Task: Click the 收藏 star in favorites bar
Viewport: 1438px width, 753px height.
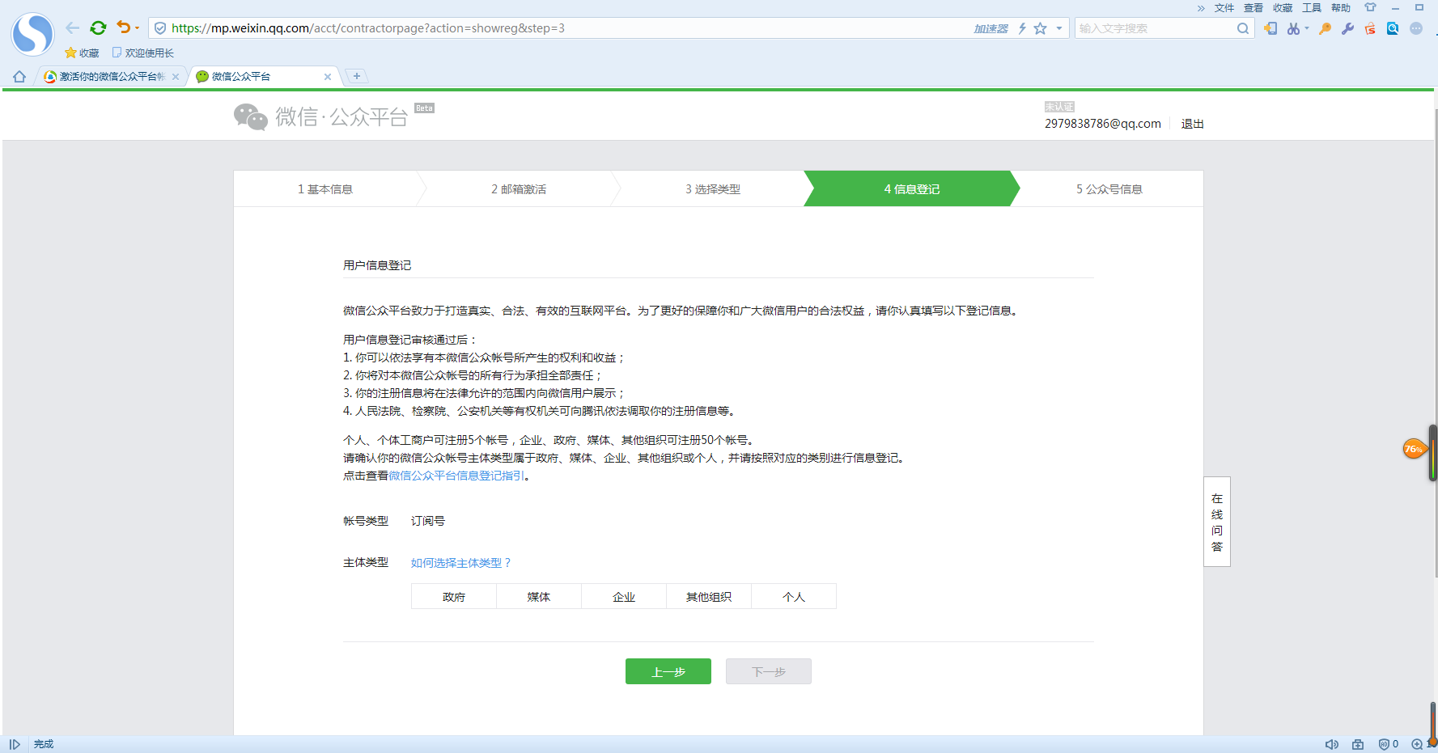Action: [82, 53]
